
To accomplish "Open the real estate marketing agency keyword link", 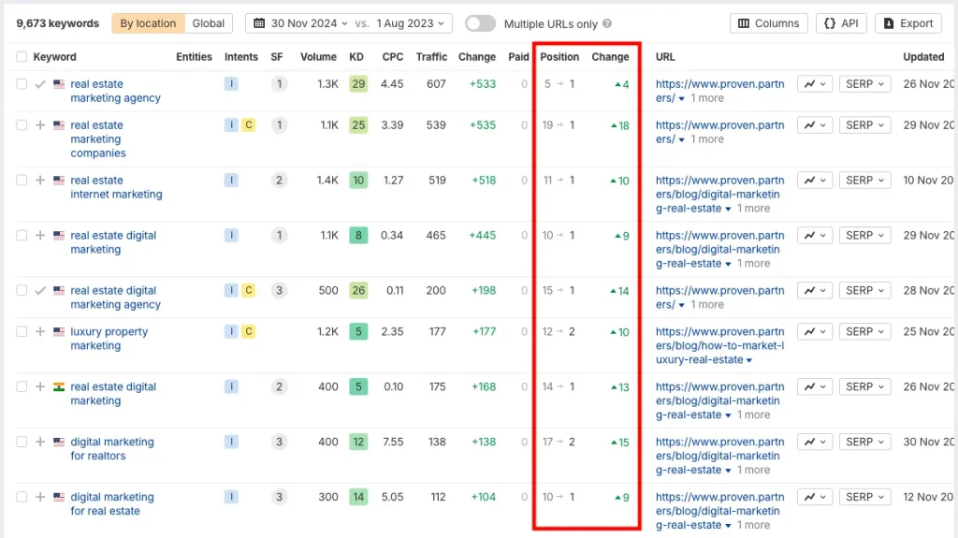I will click(x=115, y=91).
